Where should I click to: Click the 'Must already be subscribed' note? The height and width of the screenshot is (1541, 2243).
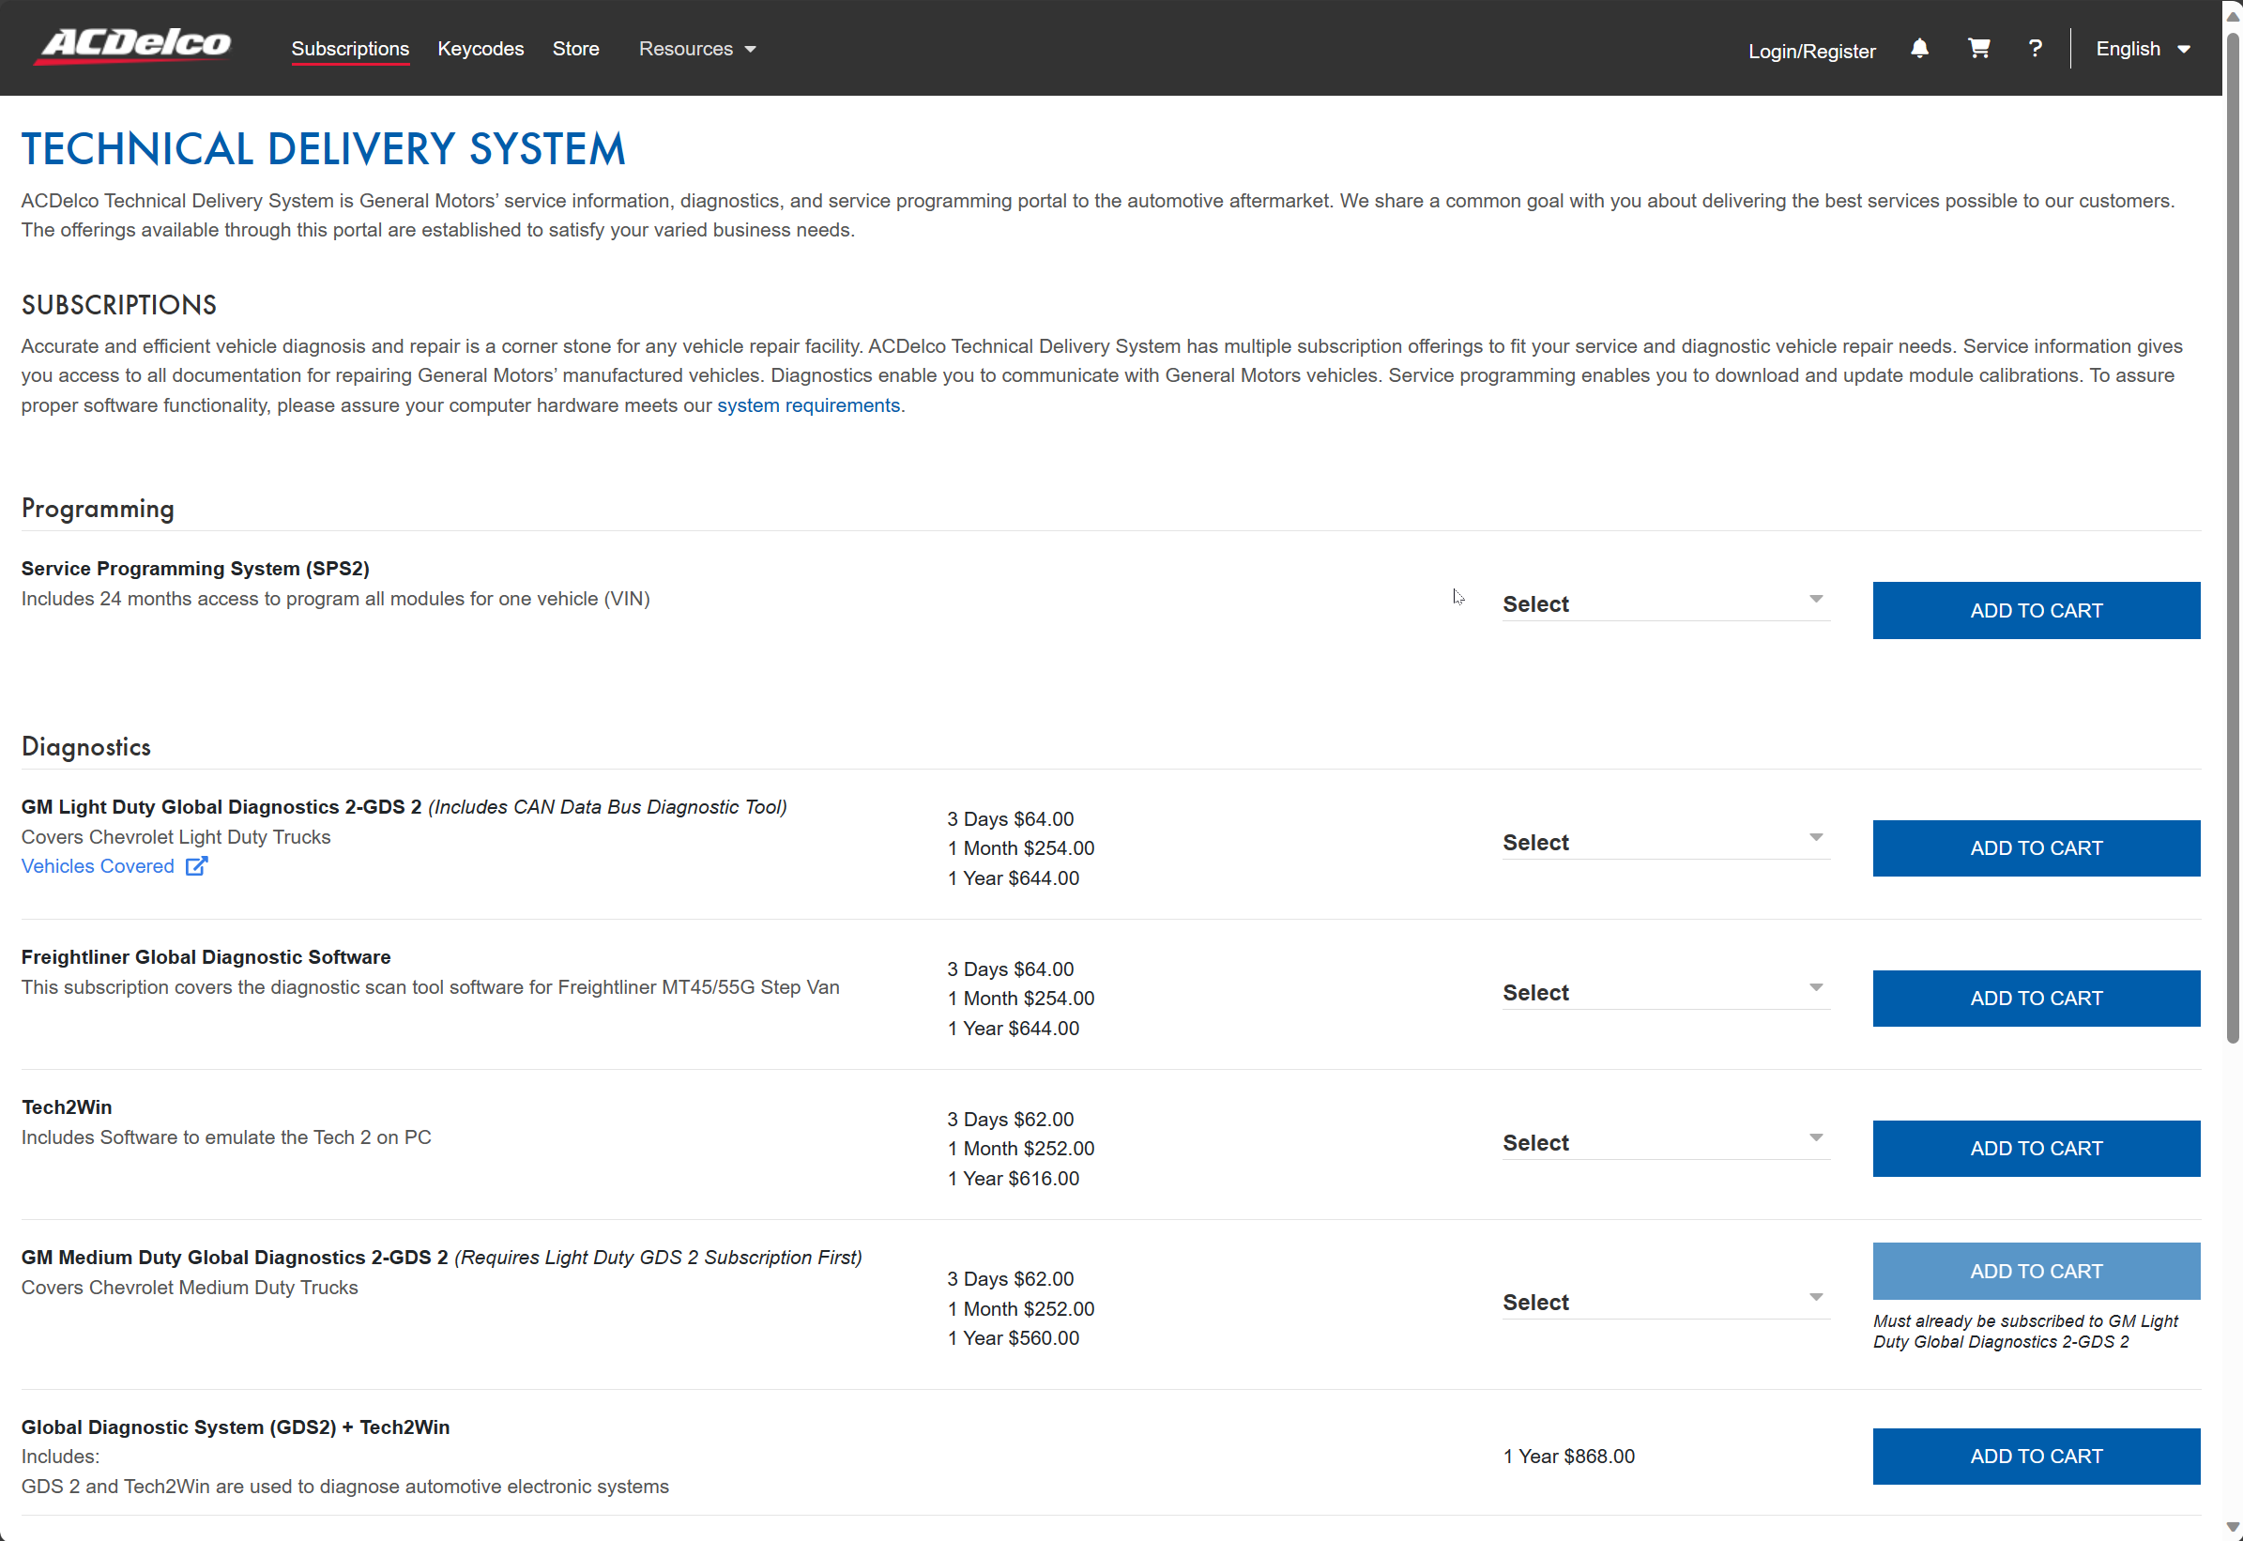(2024, 1331)
